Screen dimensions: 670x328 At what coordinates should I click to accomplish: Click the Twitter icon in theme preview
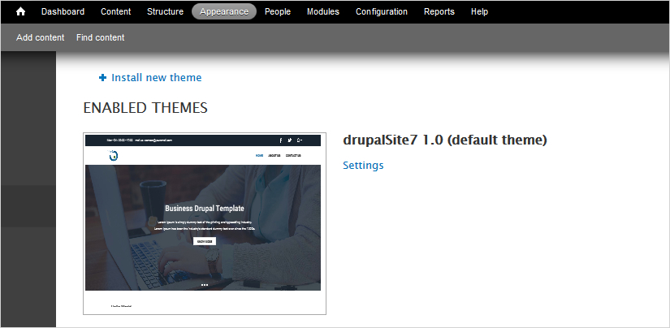(290, 140)
